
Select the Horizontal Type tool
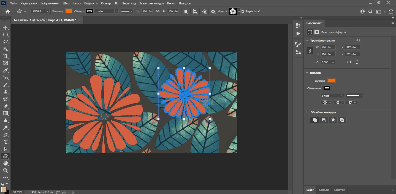point(5,142)
